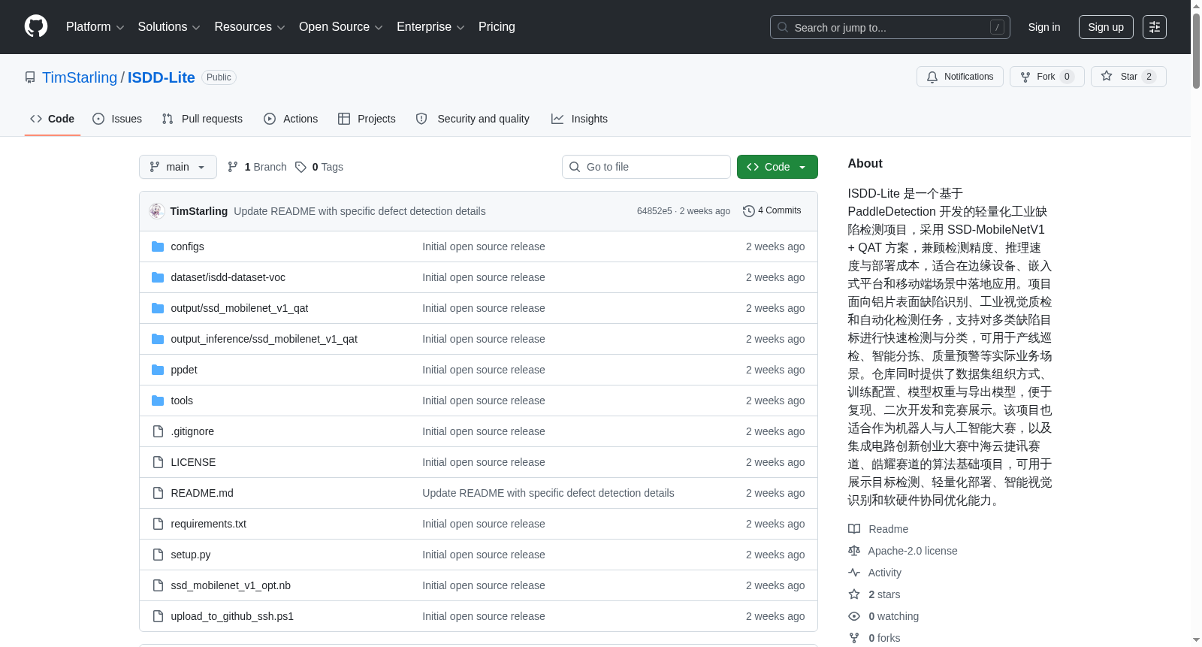Click the folder icon beside output/ssd_mobilenet_v1_qat
This screenshot has height=647, width=1202.
158,308
